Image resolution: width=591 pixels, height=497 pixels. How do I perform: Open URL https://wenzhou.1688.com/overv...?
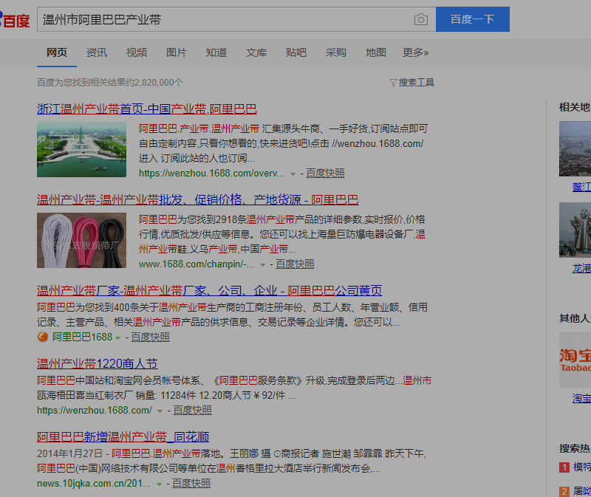tap(211, 174)
